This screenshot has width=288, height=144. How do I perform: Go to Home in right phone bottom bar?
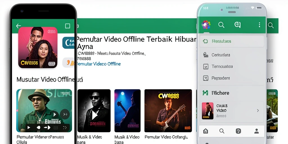[x=206, y=131]
